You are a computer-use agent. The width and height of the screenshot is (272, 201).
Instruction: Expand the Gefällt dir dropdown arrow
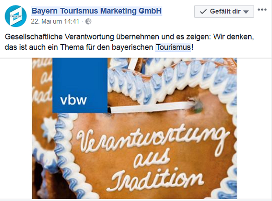point(246,12)
